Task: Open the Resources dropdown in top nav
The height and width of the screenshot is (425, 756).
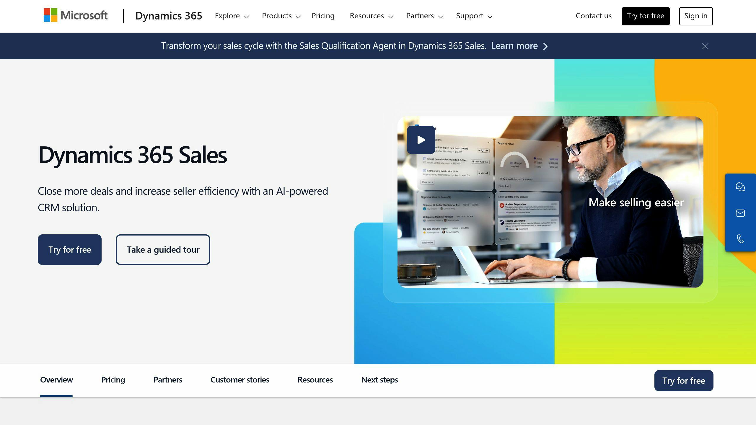Action: 371,16
